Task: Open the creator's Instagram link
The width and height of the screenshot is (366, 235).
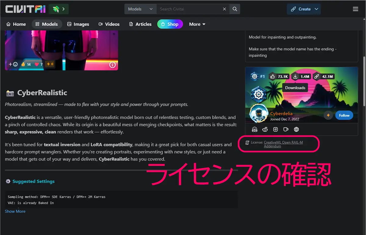Action: click(x=275, y=129)
